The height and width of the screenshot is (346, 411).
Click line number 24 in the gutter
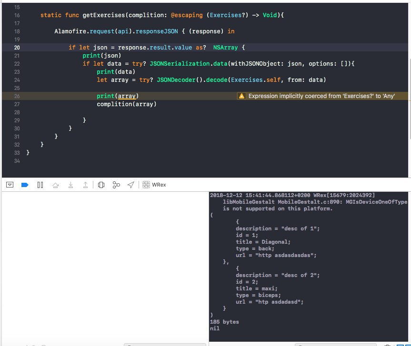pos(17,80)
